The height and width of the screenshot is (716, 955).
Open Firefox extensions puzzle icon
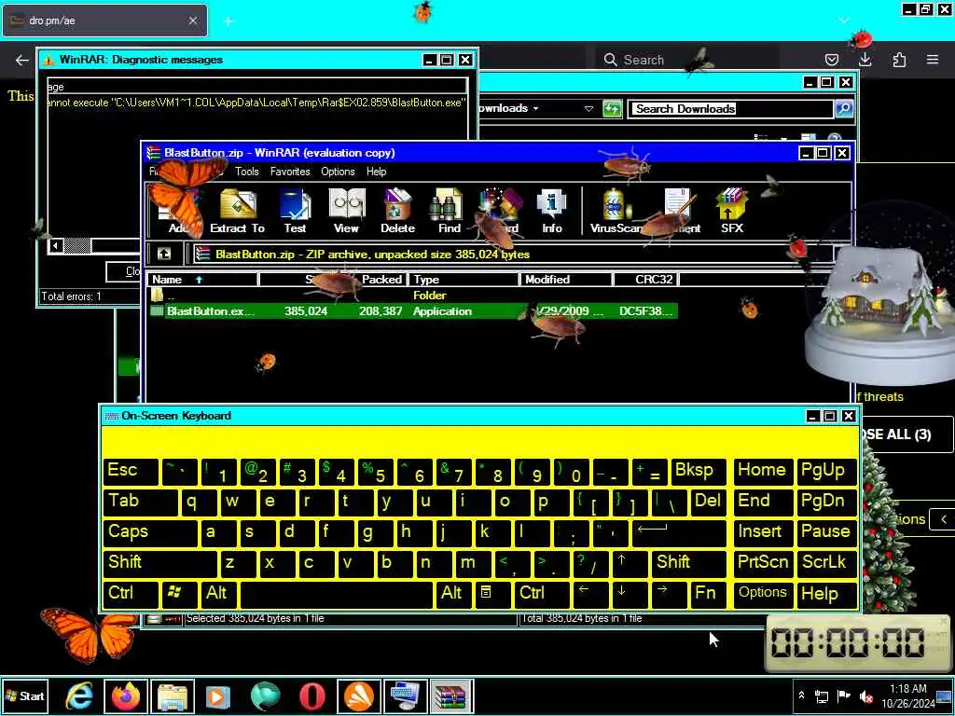(x=899, y=60)
